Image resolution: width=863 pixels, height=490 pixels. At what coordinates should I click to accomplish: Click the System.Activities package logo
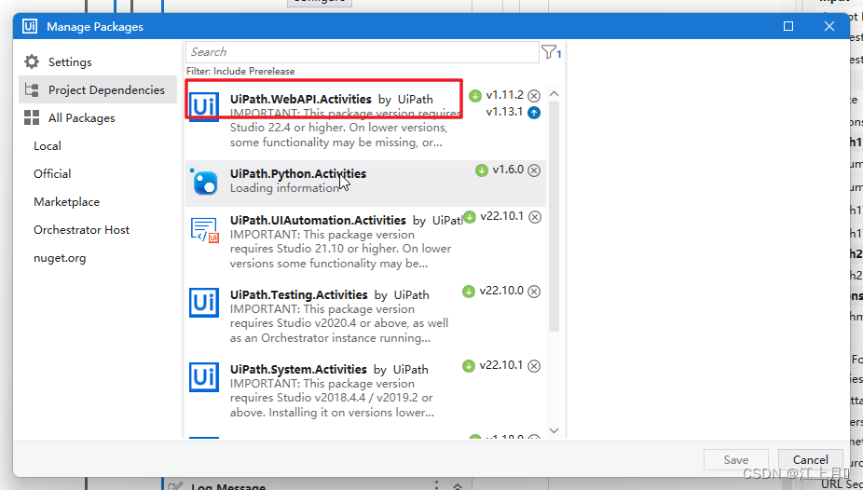[204, 377]
